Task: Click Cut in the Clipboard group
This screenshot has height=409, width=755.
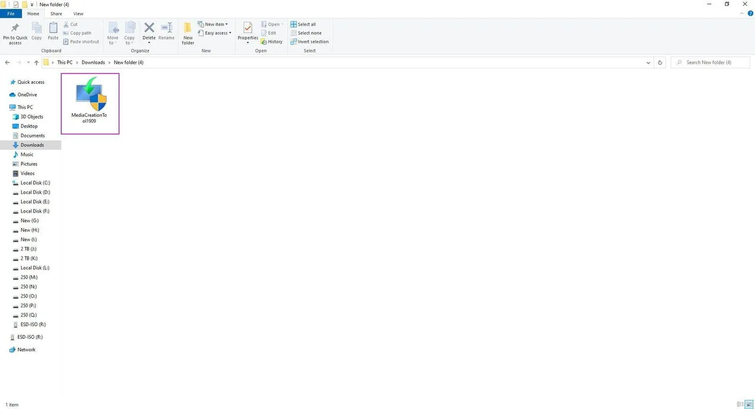Action: [70, 24]
